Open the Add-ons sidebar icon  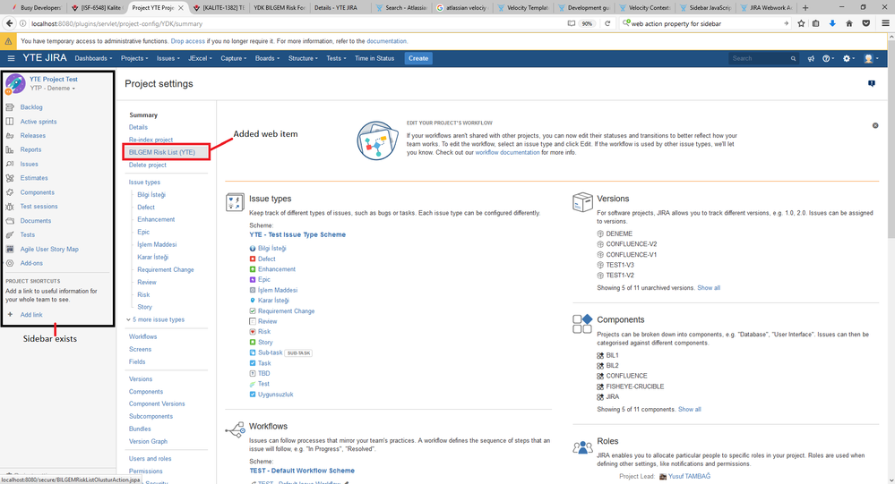pyautogui.click(x=10, y=263)
